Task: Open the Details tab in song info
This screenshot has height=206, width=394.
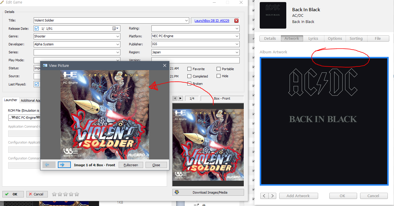Action: coord(270,38)
